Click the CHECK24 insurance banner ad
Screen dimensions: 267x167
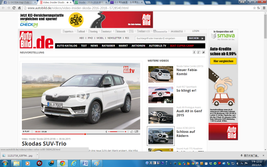point(86,20)
